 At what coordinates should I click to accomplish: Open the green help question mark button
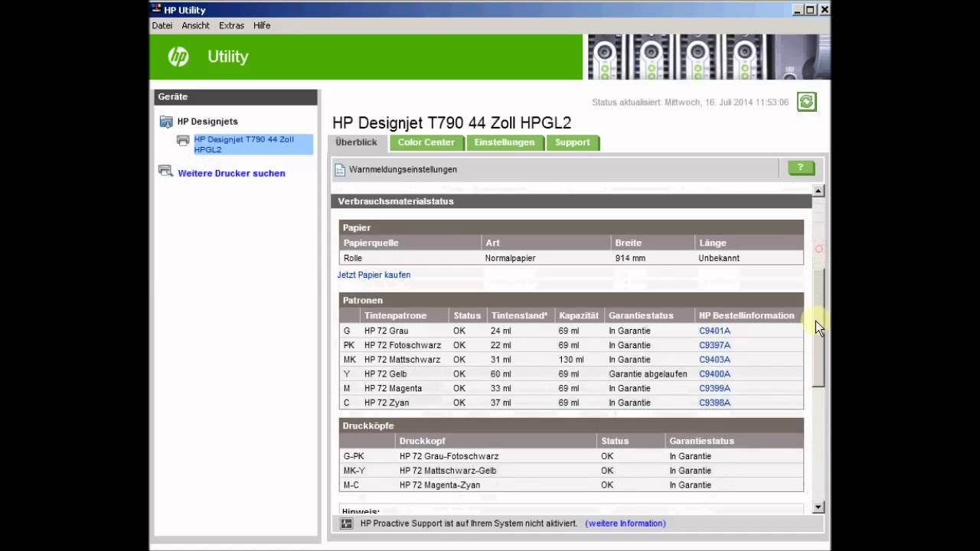coord(801,168)
